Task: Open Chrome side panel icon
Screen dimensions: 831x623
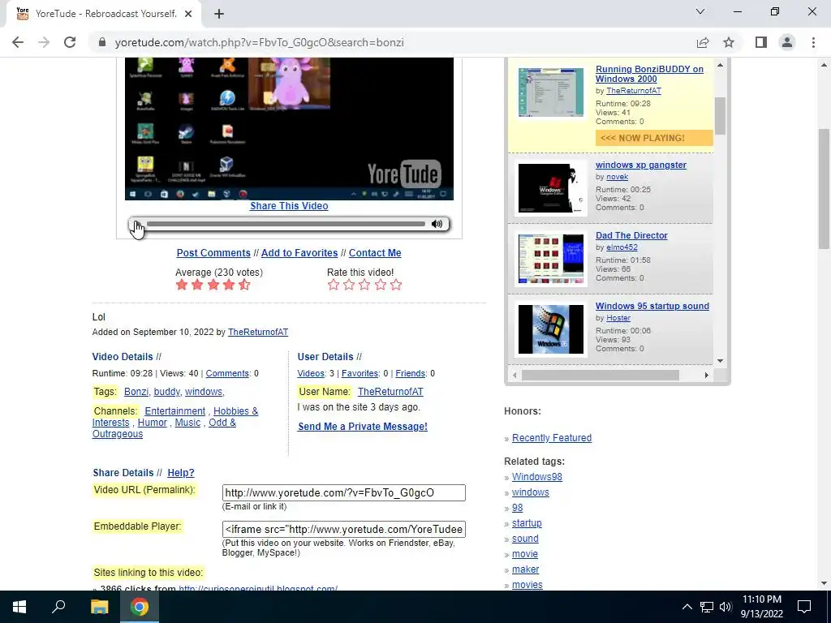Action: (x=761, y=42)
